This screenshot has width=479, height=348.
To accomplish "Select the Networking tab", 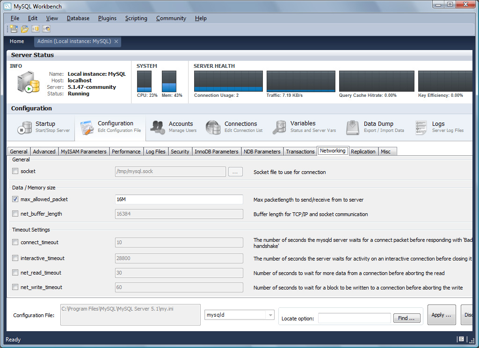I will 333,151.
